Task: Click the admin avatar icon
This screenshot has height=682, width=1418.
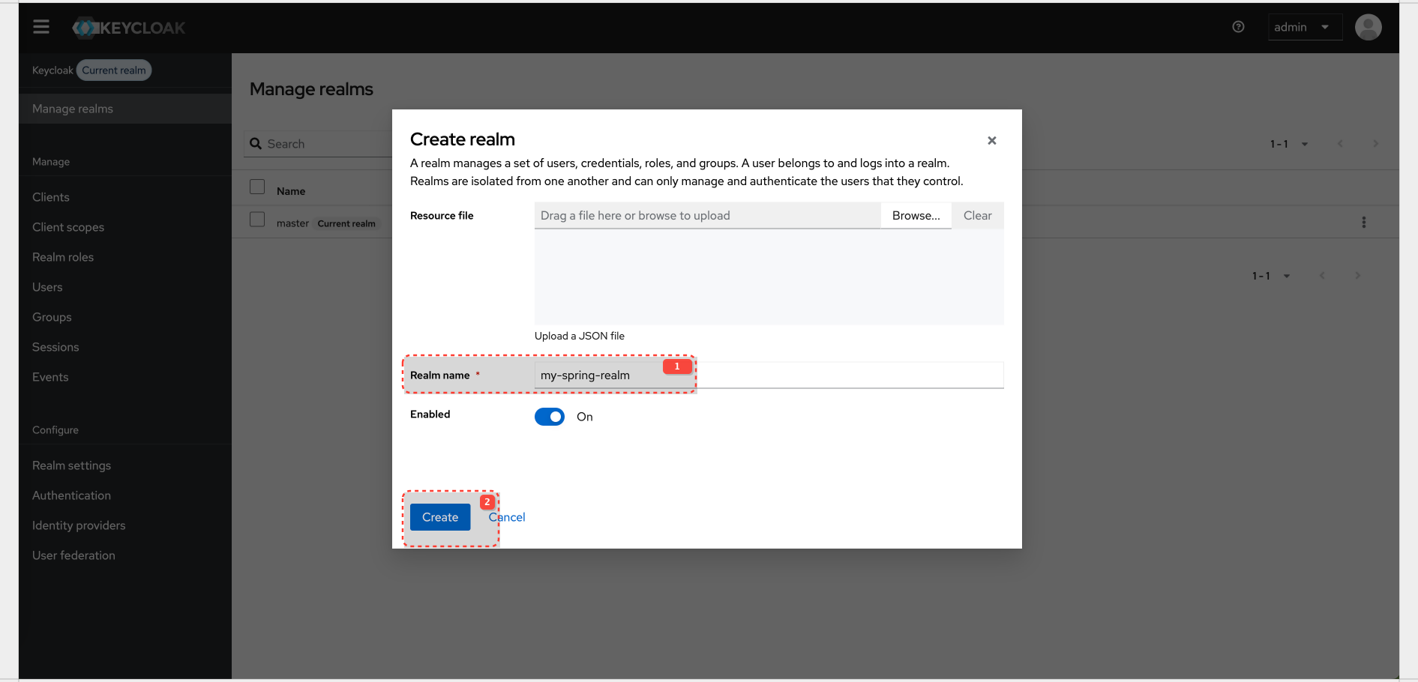Action: pyautogui.click(x=1368, y=26)
